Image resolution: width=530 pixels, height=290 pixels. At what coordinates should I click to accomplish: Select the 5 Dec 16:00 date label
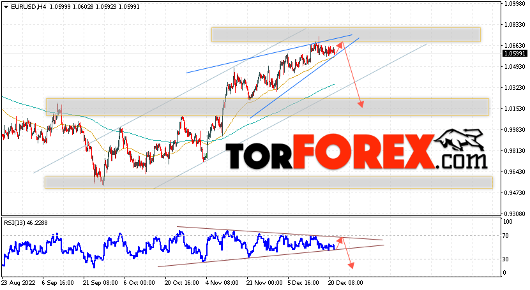coord(303,282)
